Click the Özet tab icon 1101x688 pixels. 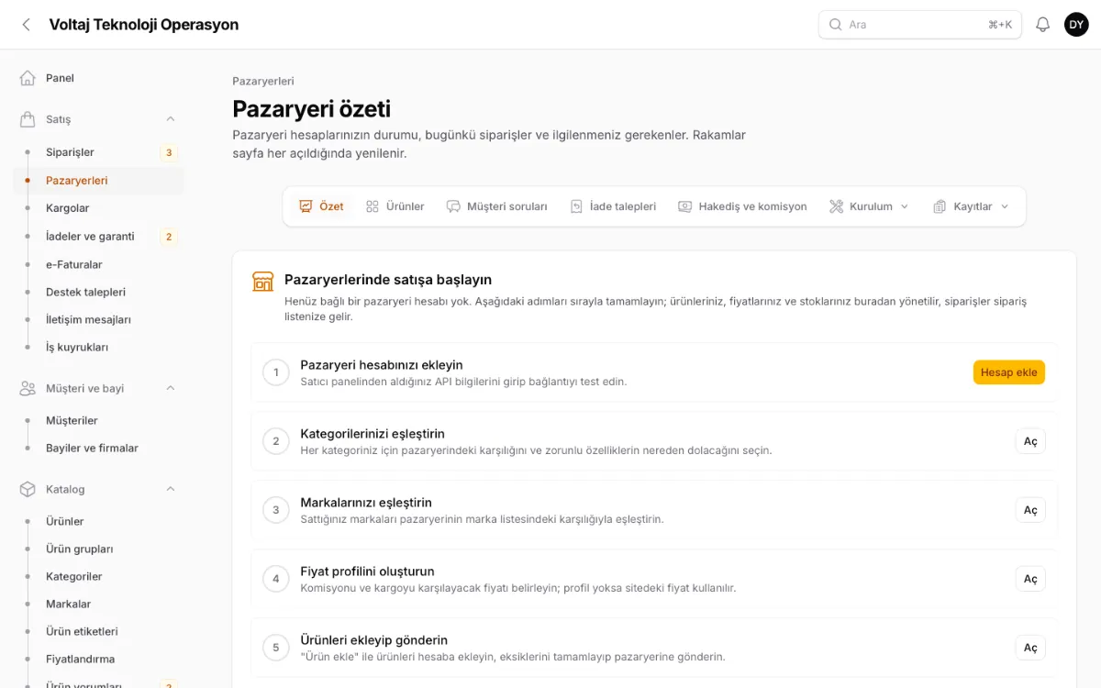pyautogui.click(x=306, y=206)
